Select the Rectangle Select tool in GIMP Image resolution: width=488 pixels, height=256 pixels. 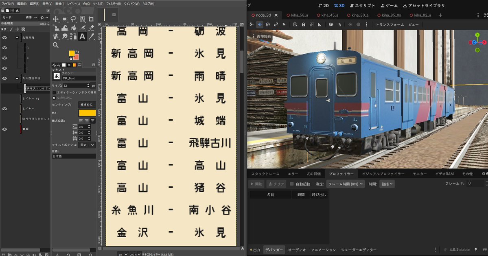click(x=64, y=19)
